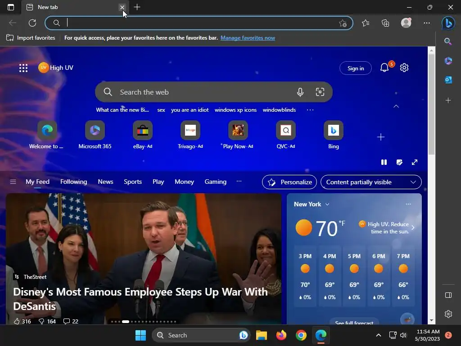Add a sidebar app with plus icon

point(448,100)
